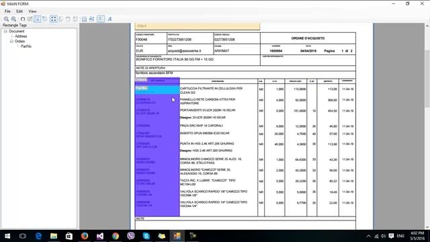Click the vertical scrollbar thumb
This screenshot has height=242, width=430.
[427, 79]
